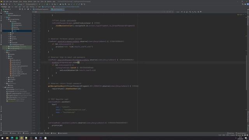249x140 pixels.
Task: Open fragment_register_profile.xml layout file
Action: [18, 74]
